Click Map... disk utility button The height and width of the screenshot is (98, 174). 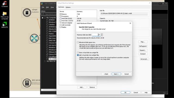(143, 42)
